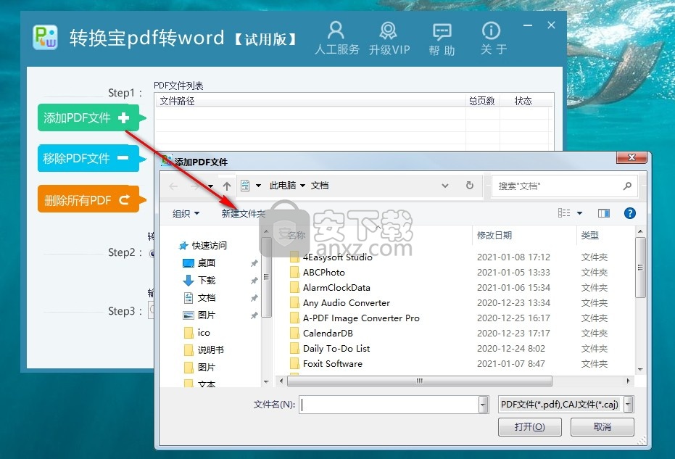
Task: Click the 此电脑 breadcrumb segment
Action: coord(283,186)
